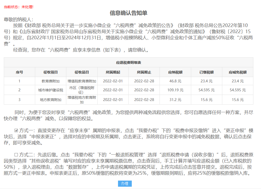
Task: Select the 增值税教育费附加 cell
Action: pos(82,81)
